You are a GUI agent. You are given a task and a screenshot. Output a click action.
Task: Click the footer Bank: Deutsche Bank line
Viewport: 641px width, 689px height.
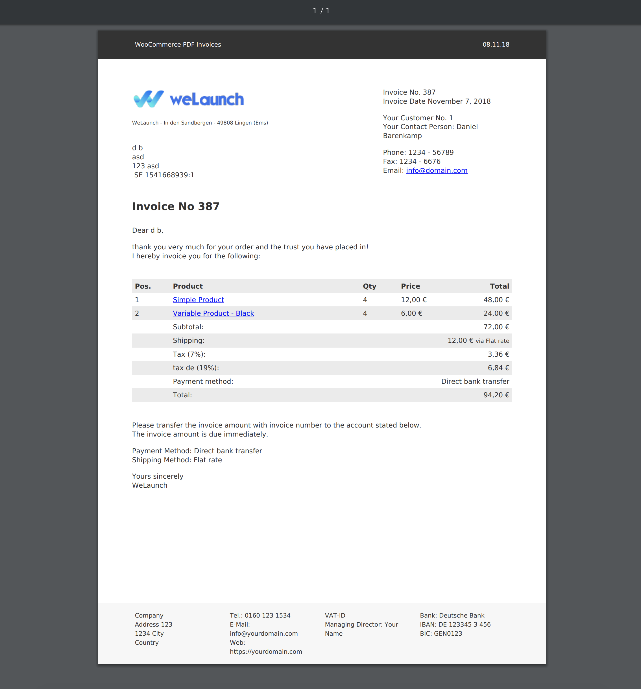(452, 616)
